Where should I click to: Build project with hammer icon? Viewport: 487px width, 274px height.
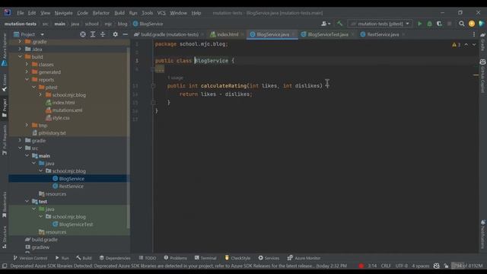point(339,24)
